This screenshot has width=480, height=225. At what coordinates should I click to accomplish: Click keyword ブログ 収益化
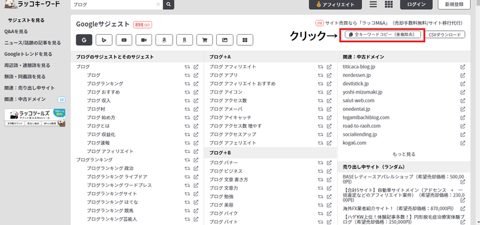tap(101, 135)
